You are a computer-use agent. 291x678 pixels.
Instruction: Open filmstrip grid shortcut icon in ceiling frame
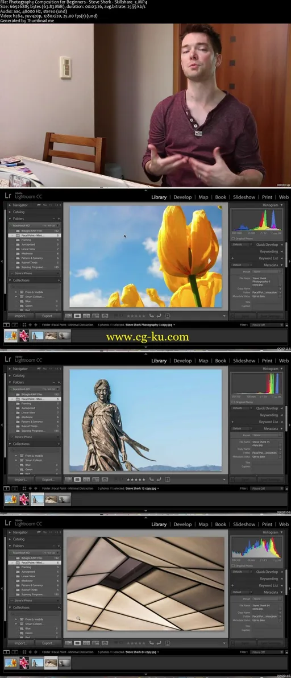(24, 652)
